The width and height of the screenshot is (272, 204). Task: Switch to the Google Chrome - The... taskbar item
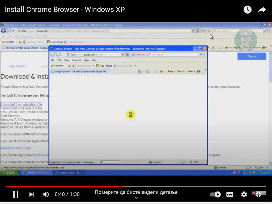[x=69, y=173]
